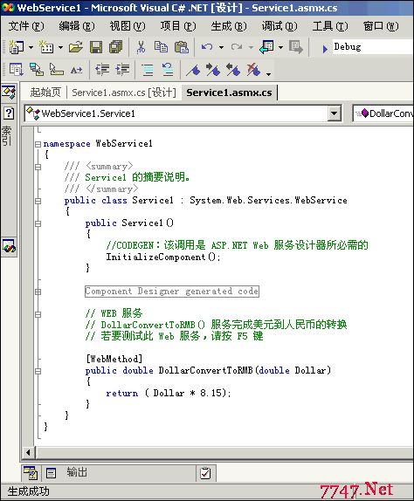Click the Save All icon
Viewport: 414px width, 501px height.
pyautogui.click(x=116, y=47)
